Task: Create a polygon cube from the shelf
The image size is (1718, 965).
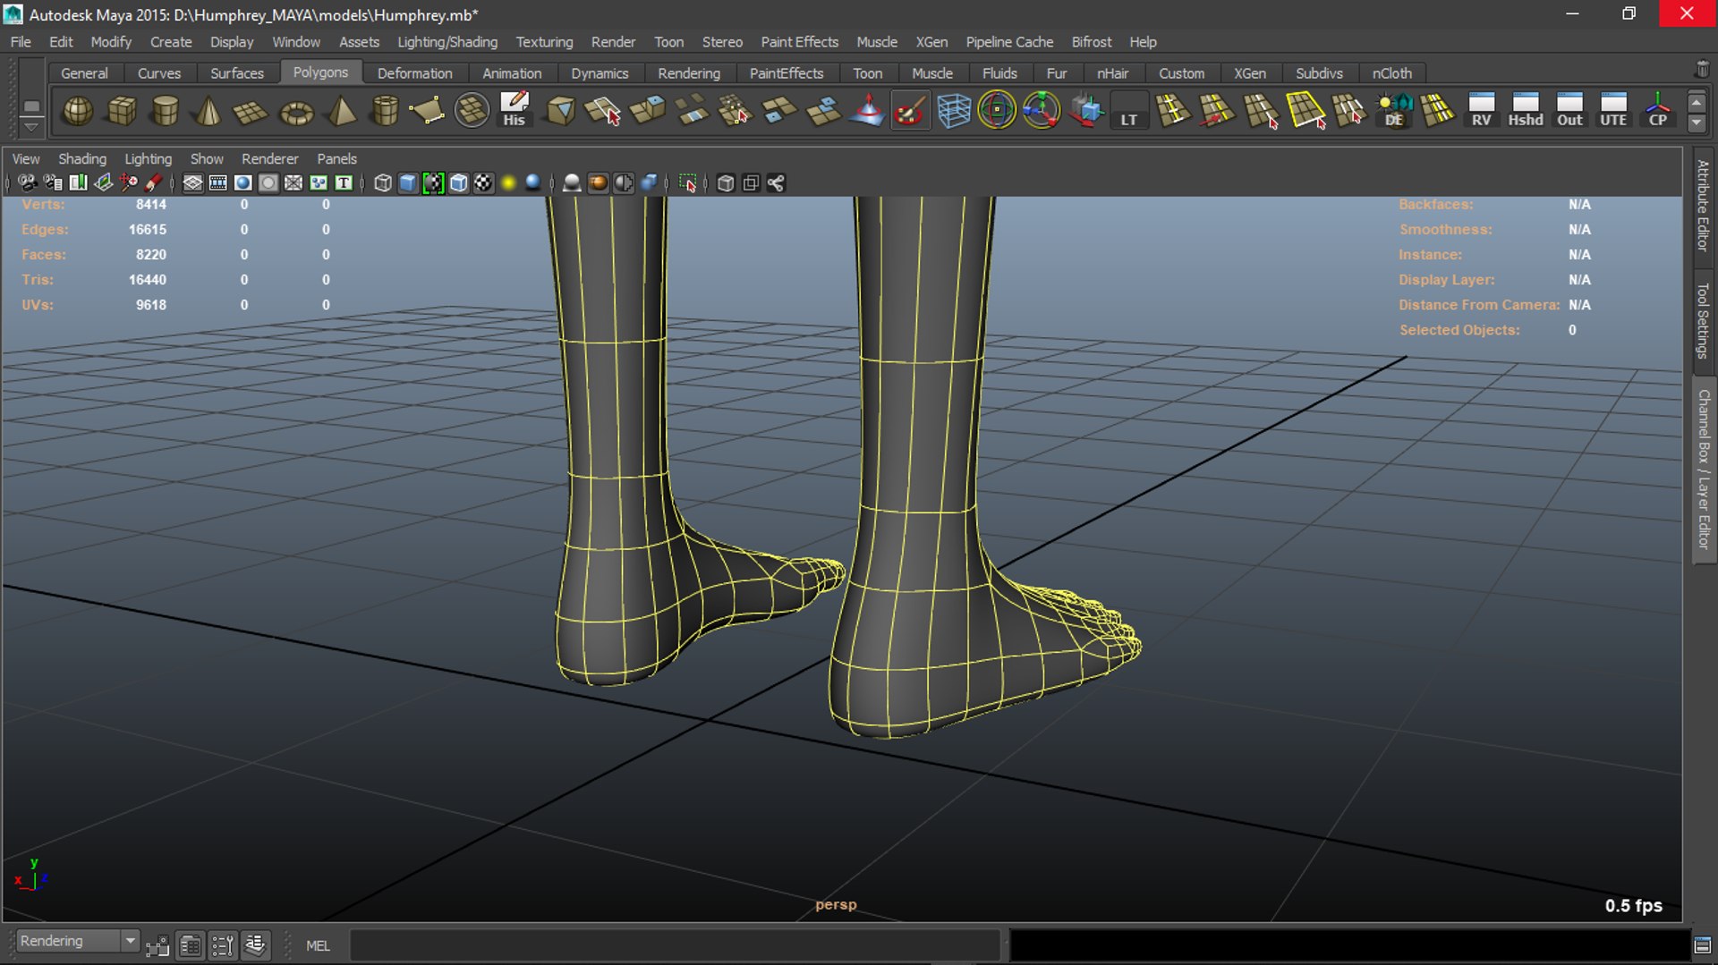Action: pos(122,111)
